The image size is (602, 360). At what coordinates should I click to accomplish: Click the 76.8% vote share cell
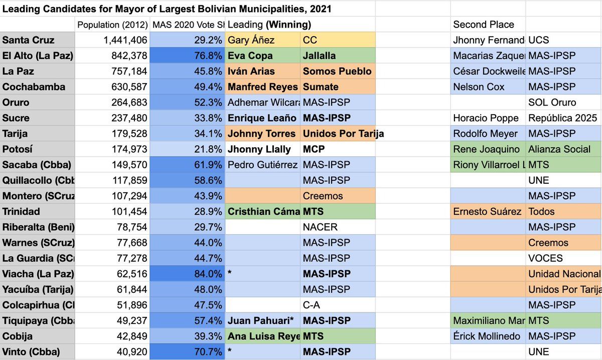pyautogui.click(x=188, y=56)
